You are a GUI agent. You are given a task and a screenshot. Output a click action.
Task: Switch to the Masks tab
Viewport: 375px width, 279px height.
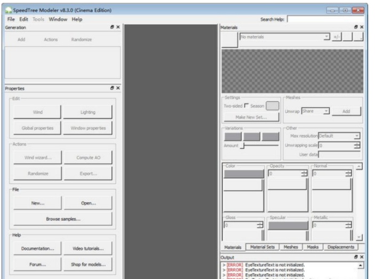click(313, 247)
